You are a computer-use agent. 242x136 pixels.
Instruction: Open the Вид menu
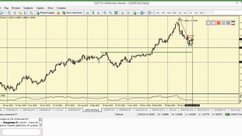[x=6, y=8]
